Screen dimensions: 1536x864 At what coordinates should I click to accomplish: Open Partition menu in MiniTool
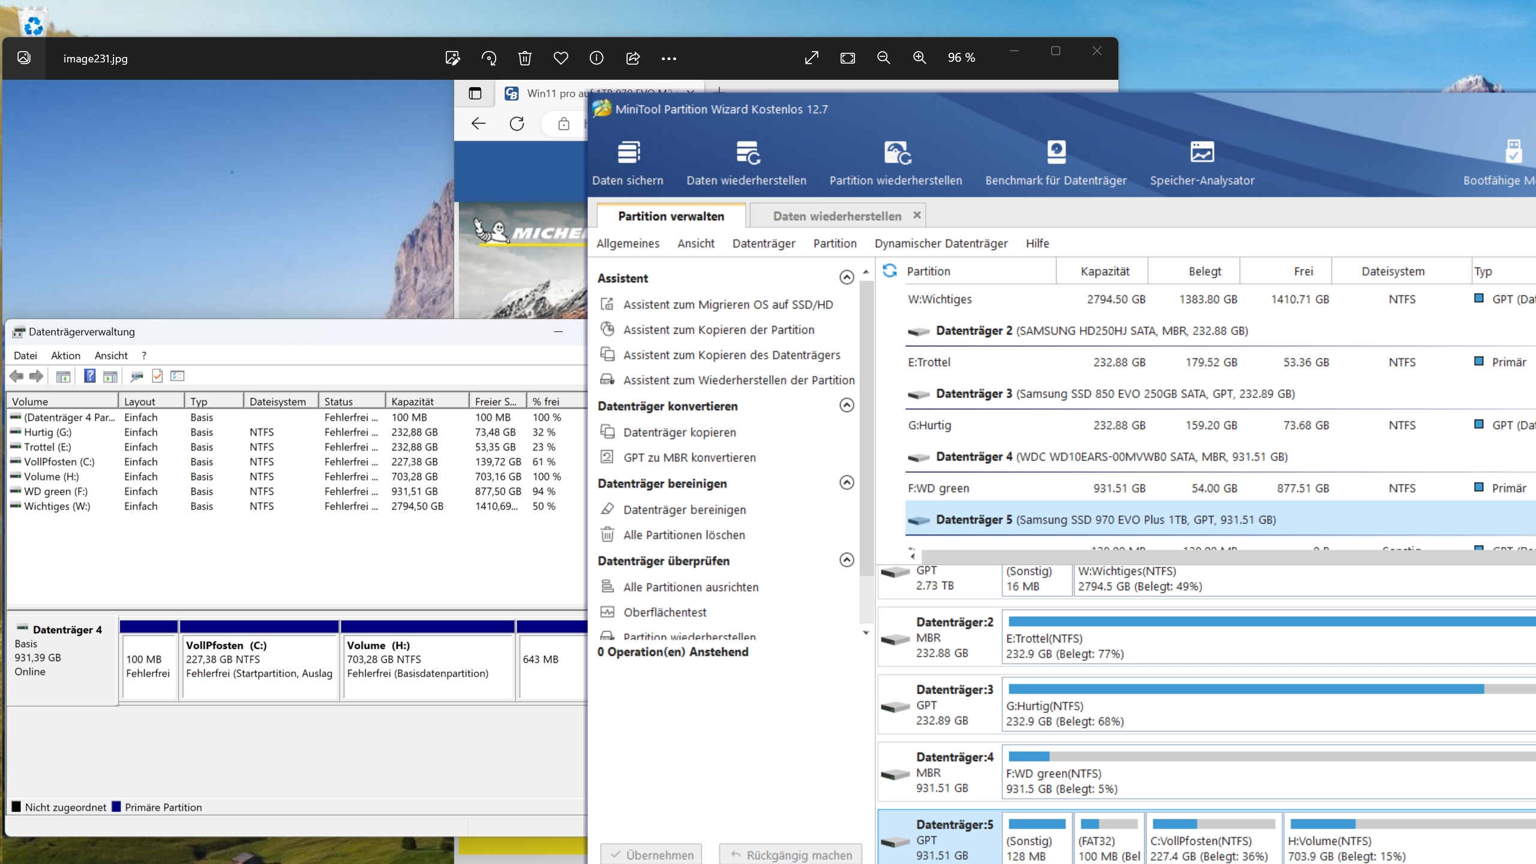835,243
